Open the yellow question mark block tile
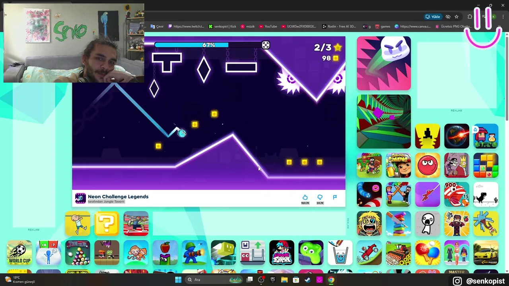 point(107,224)
